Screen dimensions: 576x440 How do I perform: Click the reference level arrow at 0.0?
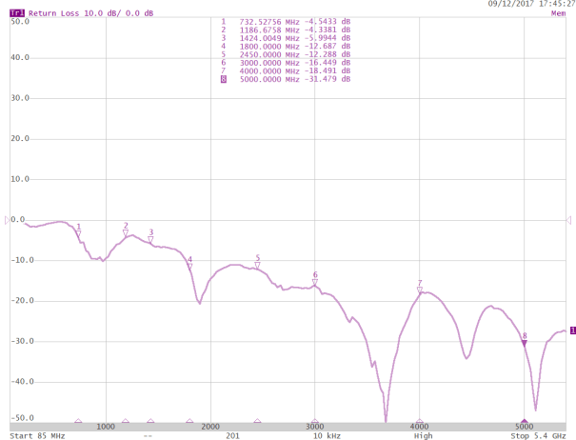click(8, 220)
